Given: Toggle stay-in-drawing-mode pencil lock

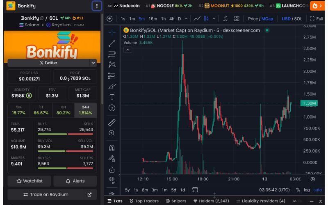Looking at the screenshot, I should coord(112,159).
